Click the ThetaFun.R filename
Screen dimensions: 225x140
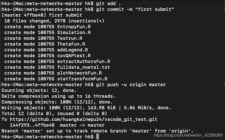[x=71, y=44]
